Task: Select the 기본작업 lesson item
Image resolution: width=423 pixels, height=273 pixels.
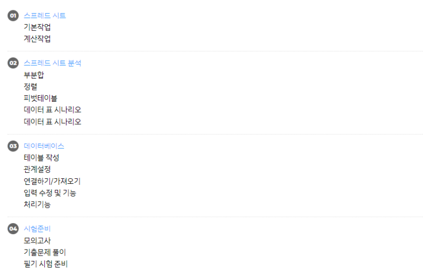Action: [x=37, y=27]
